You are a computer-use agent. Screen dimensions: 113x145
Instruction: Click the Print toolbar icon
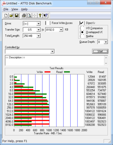pos(24,15)
